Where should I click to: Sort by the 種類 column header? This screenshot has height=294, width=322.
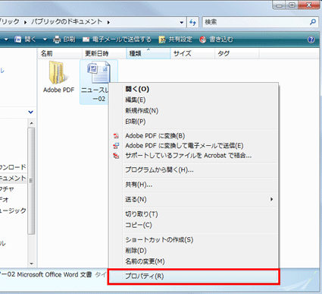point(148,53)
